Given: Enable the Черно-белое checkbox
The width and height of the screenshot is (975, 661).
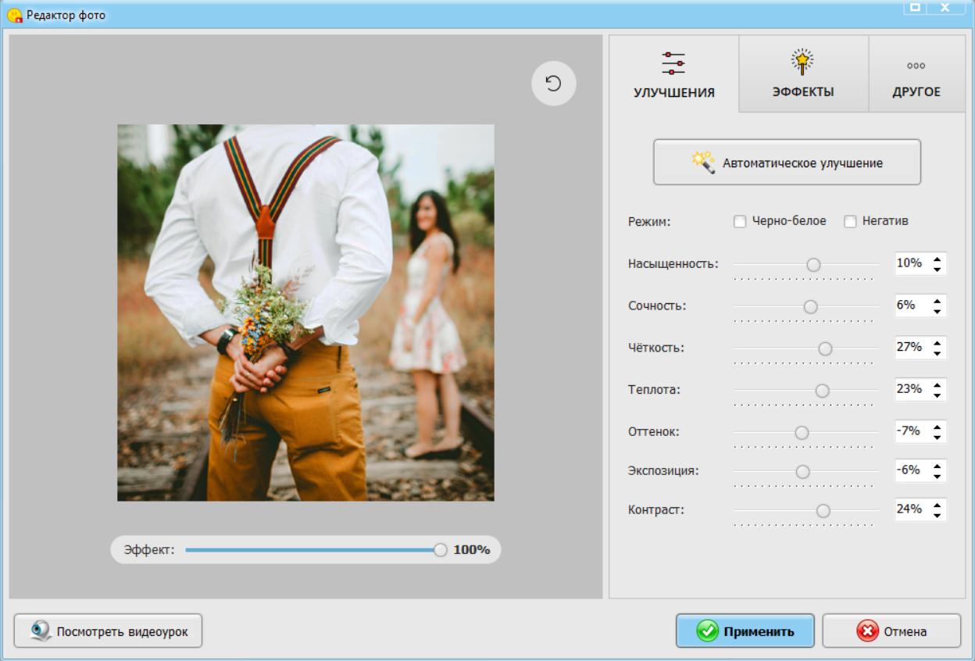Looking at the screenshot, I should pyautogui.click(x=740, y=222).
